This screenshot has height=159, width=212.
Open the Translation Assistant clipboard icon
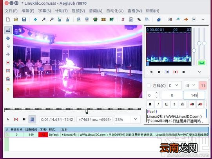click(x=131, y=20)
